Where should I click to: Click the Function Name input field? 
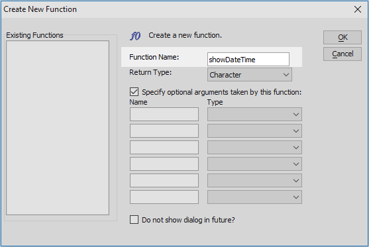[248, 60]
